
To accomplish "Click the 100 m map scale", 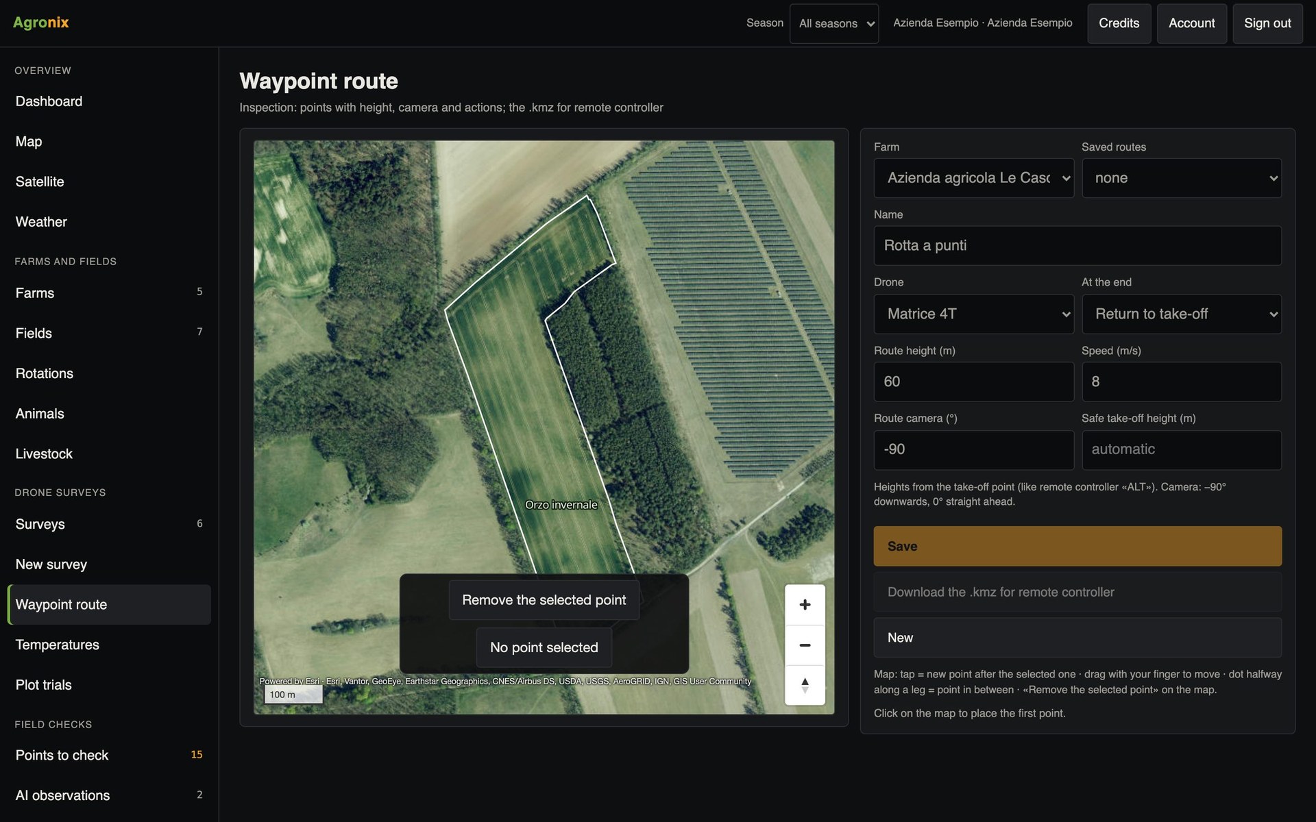I will tap(293, 695).
